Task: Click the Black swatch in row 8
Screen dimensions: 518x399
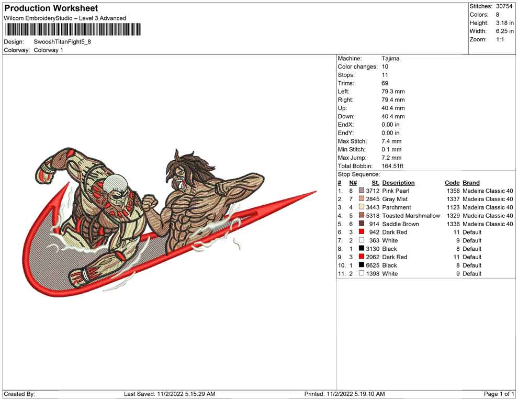Action: (362, 248)
